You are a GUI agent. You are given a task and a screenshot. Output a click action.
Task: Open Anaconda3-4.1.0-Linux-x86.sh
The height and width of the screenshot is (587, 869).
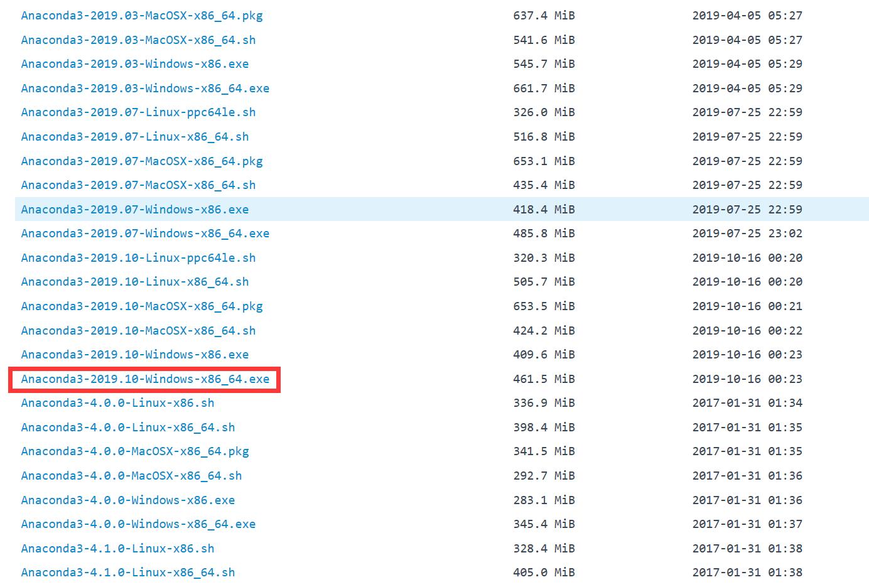click(x=117, y=548)
